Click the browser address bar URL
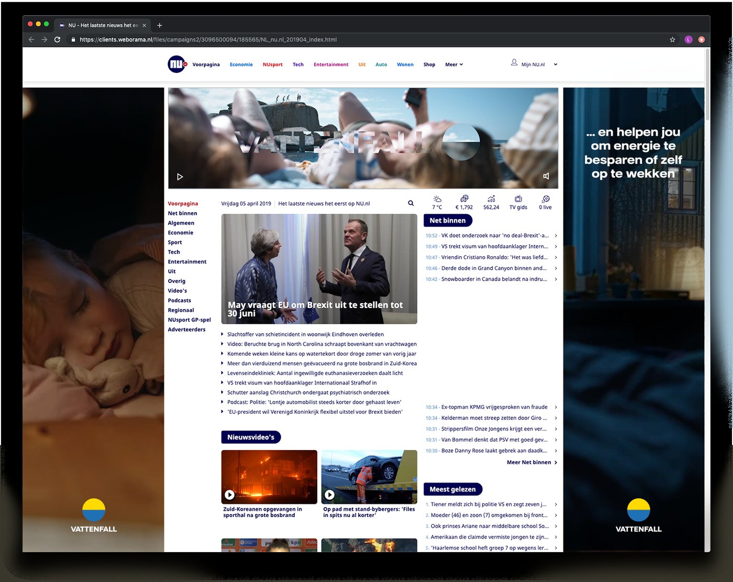 [208, 40]
